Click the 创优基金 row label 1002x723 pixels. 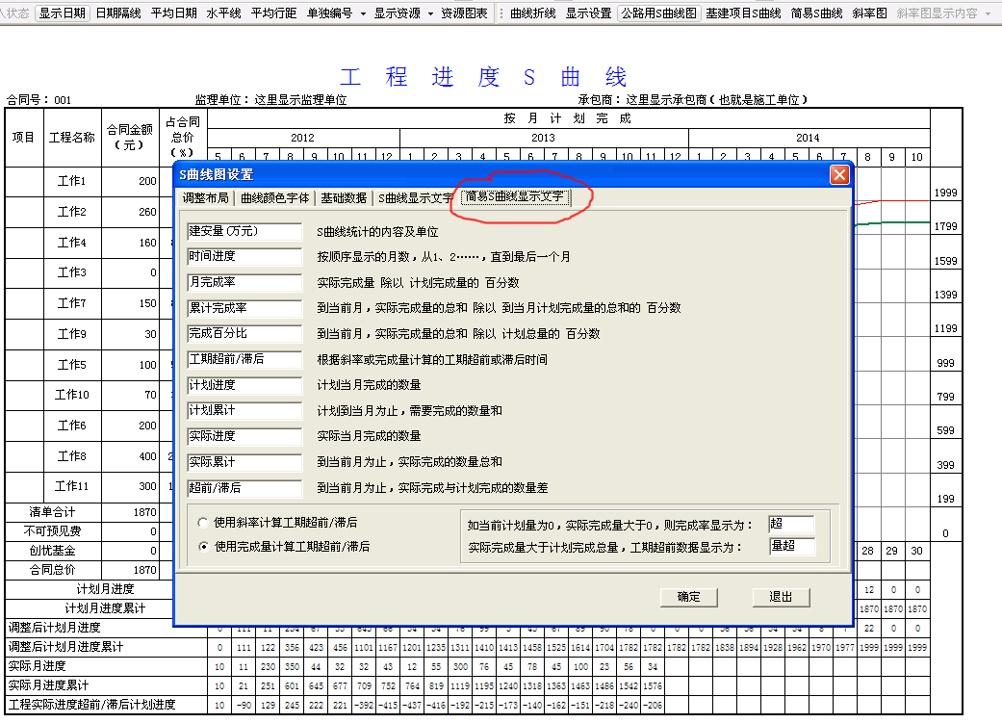(x=52, y=551)
